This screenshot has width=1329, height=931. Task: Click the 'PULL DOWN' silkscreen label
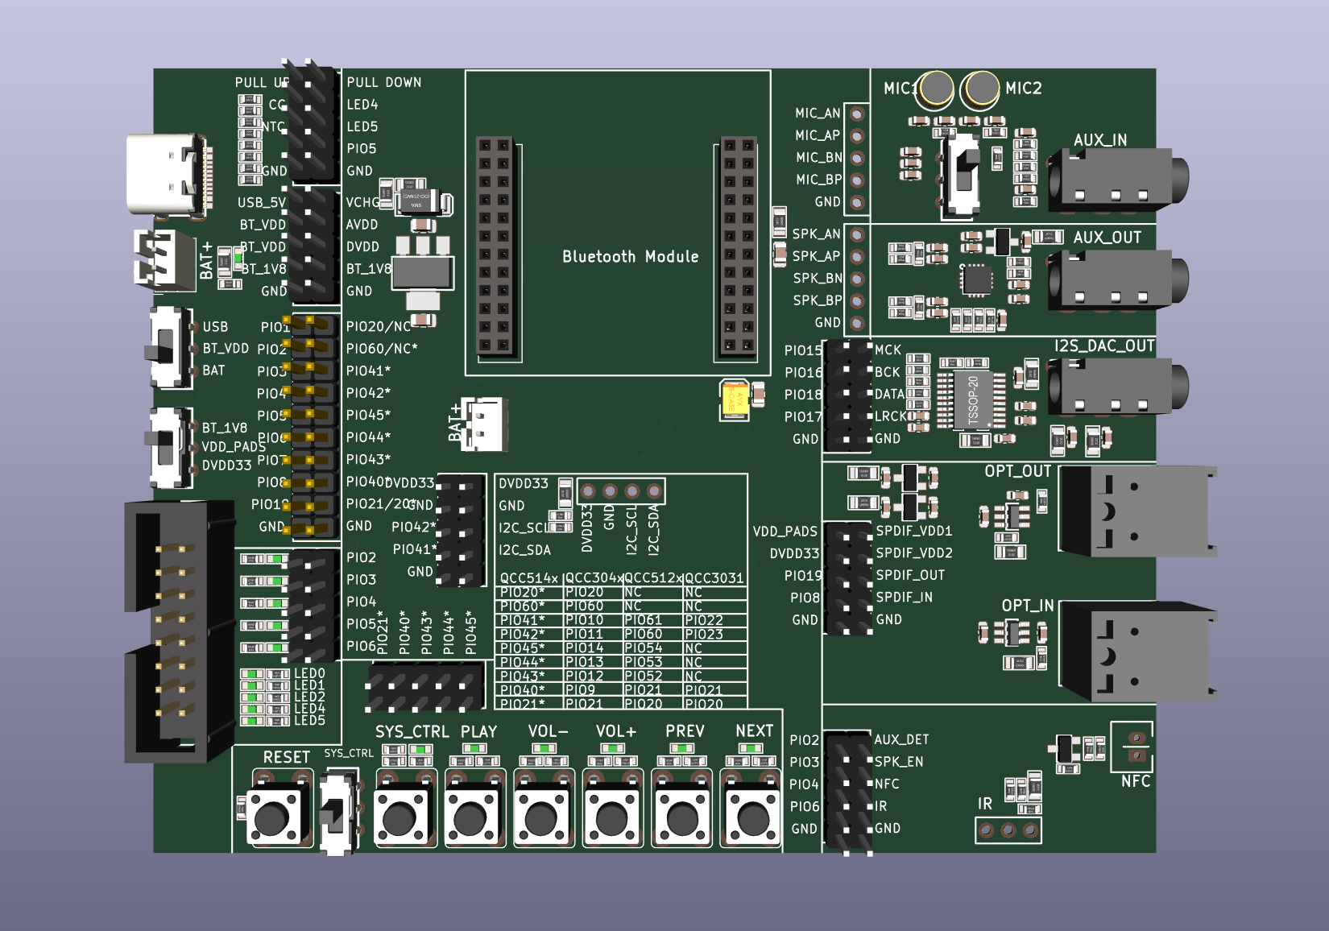click(x=384, y=82)
